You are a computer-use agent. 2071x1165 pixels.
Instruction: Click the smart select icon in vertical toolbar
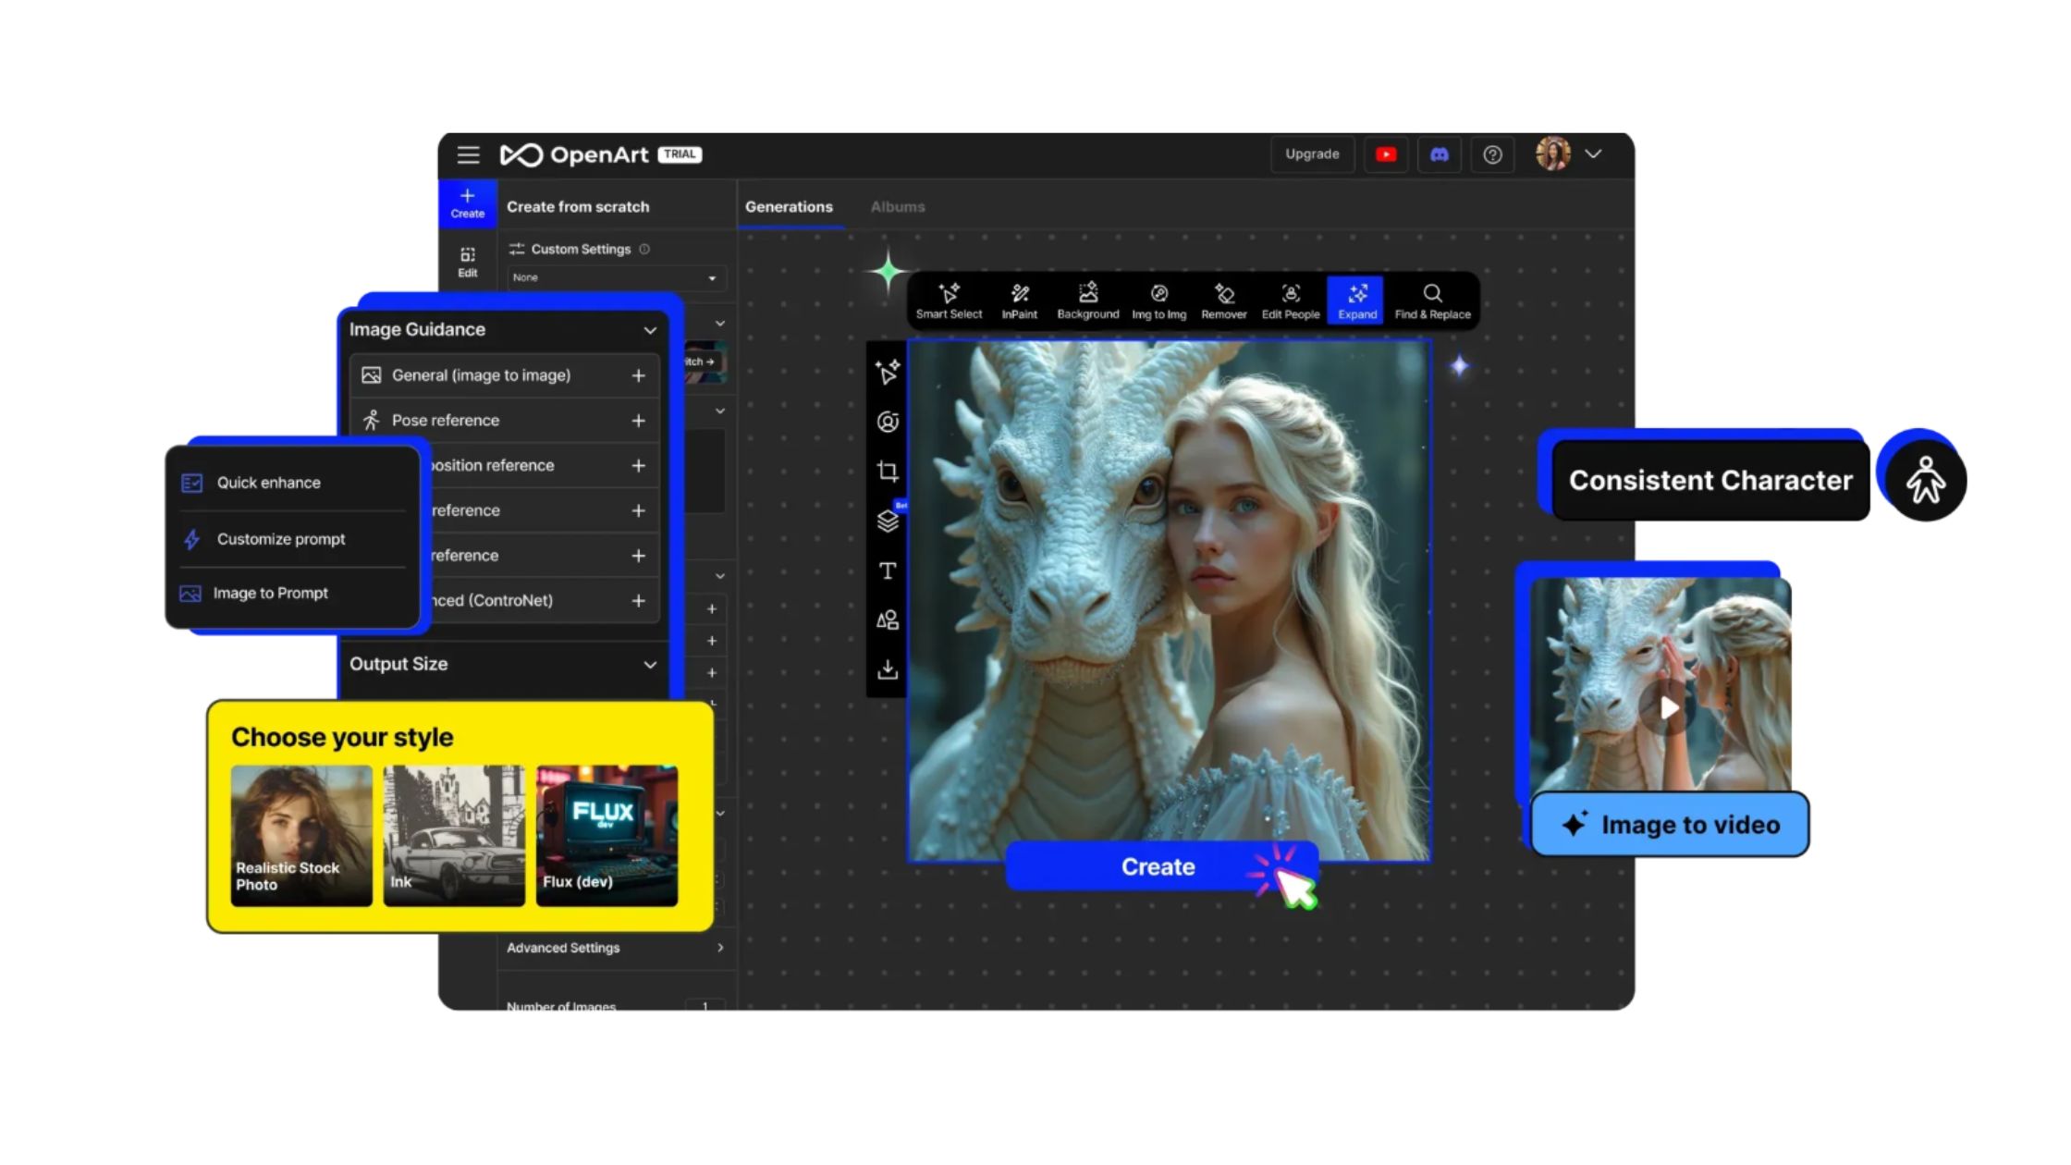[x=888, y=372]
